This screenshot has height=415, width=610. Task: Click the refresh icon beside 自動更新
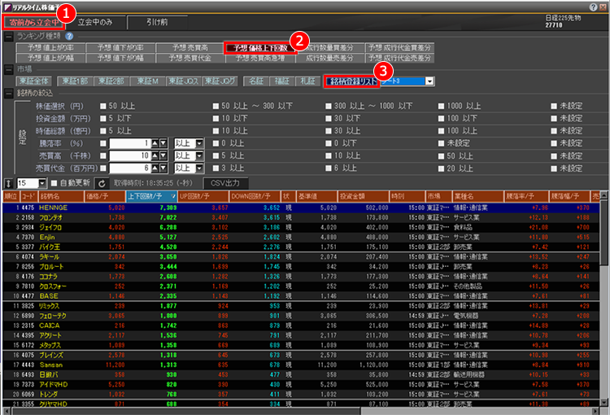(x=102, y=184)
